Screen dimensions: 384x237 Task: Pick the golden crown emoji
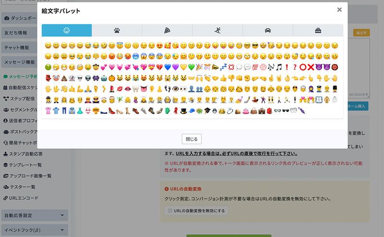[x=222, y=111]
